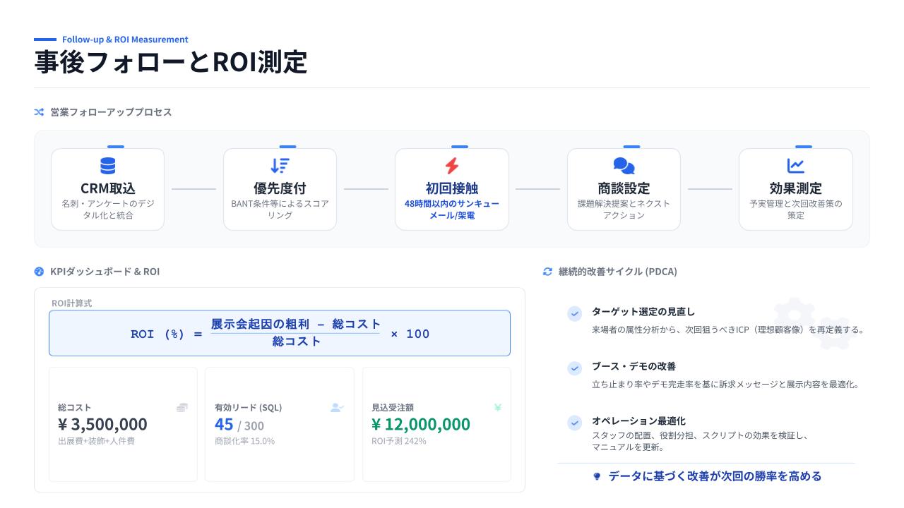Click the lightbulb icon in bottom message

pyautogui.click(x=597, y=477)
